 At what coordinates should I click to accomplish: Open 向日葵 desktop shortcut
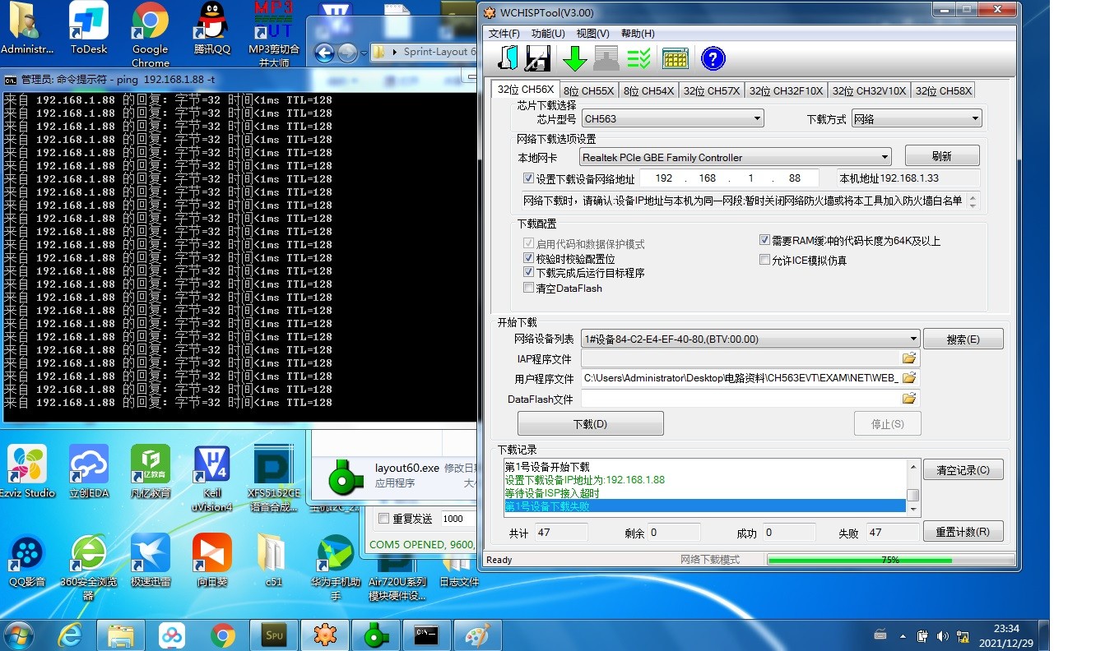[212, 561]
